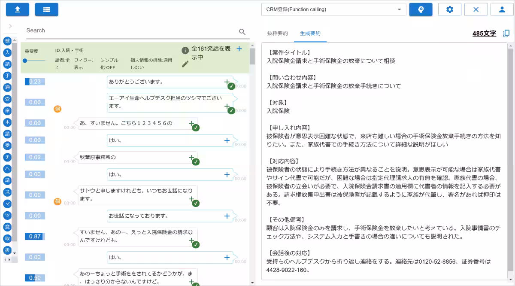Screen dimensions: 515x286
Task: Toggle the 個 personal-info badge on the helpdesk utterance
Action: 58,109
